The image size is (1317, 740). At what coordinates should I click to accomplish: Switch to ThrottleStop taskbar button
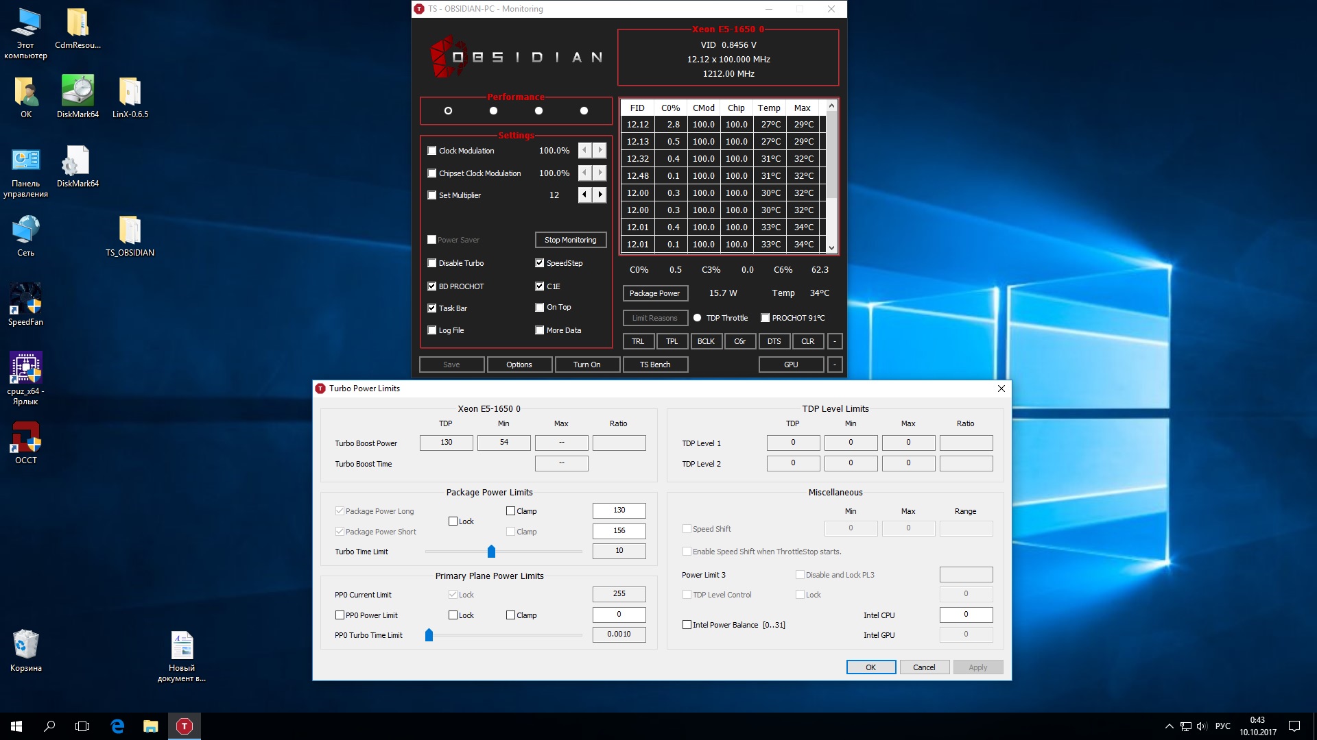185,726
